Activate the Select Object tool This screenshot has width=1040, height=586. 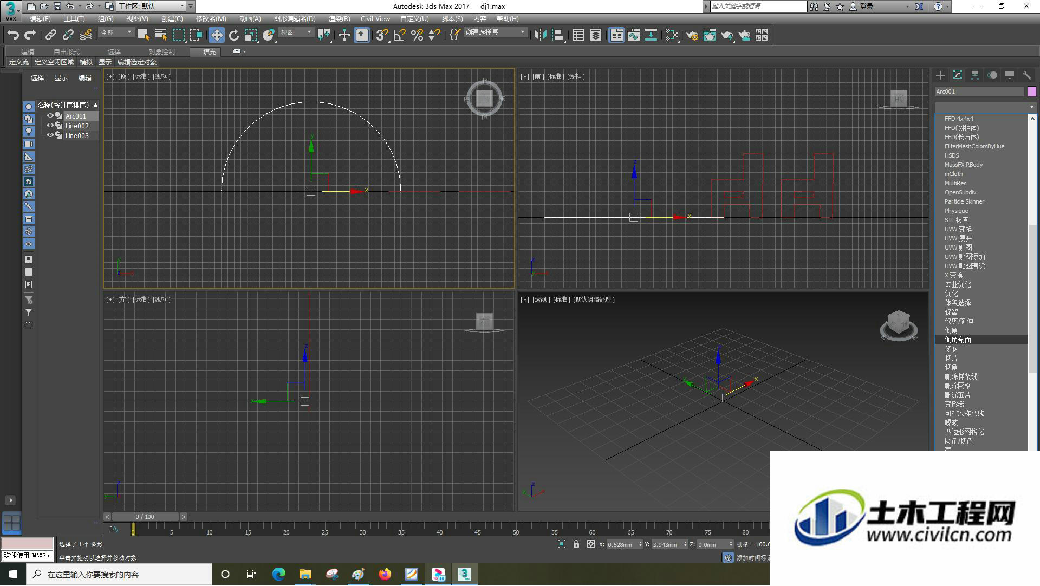point(144,35)
